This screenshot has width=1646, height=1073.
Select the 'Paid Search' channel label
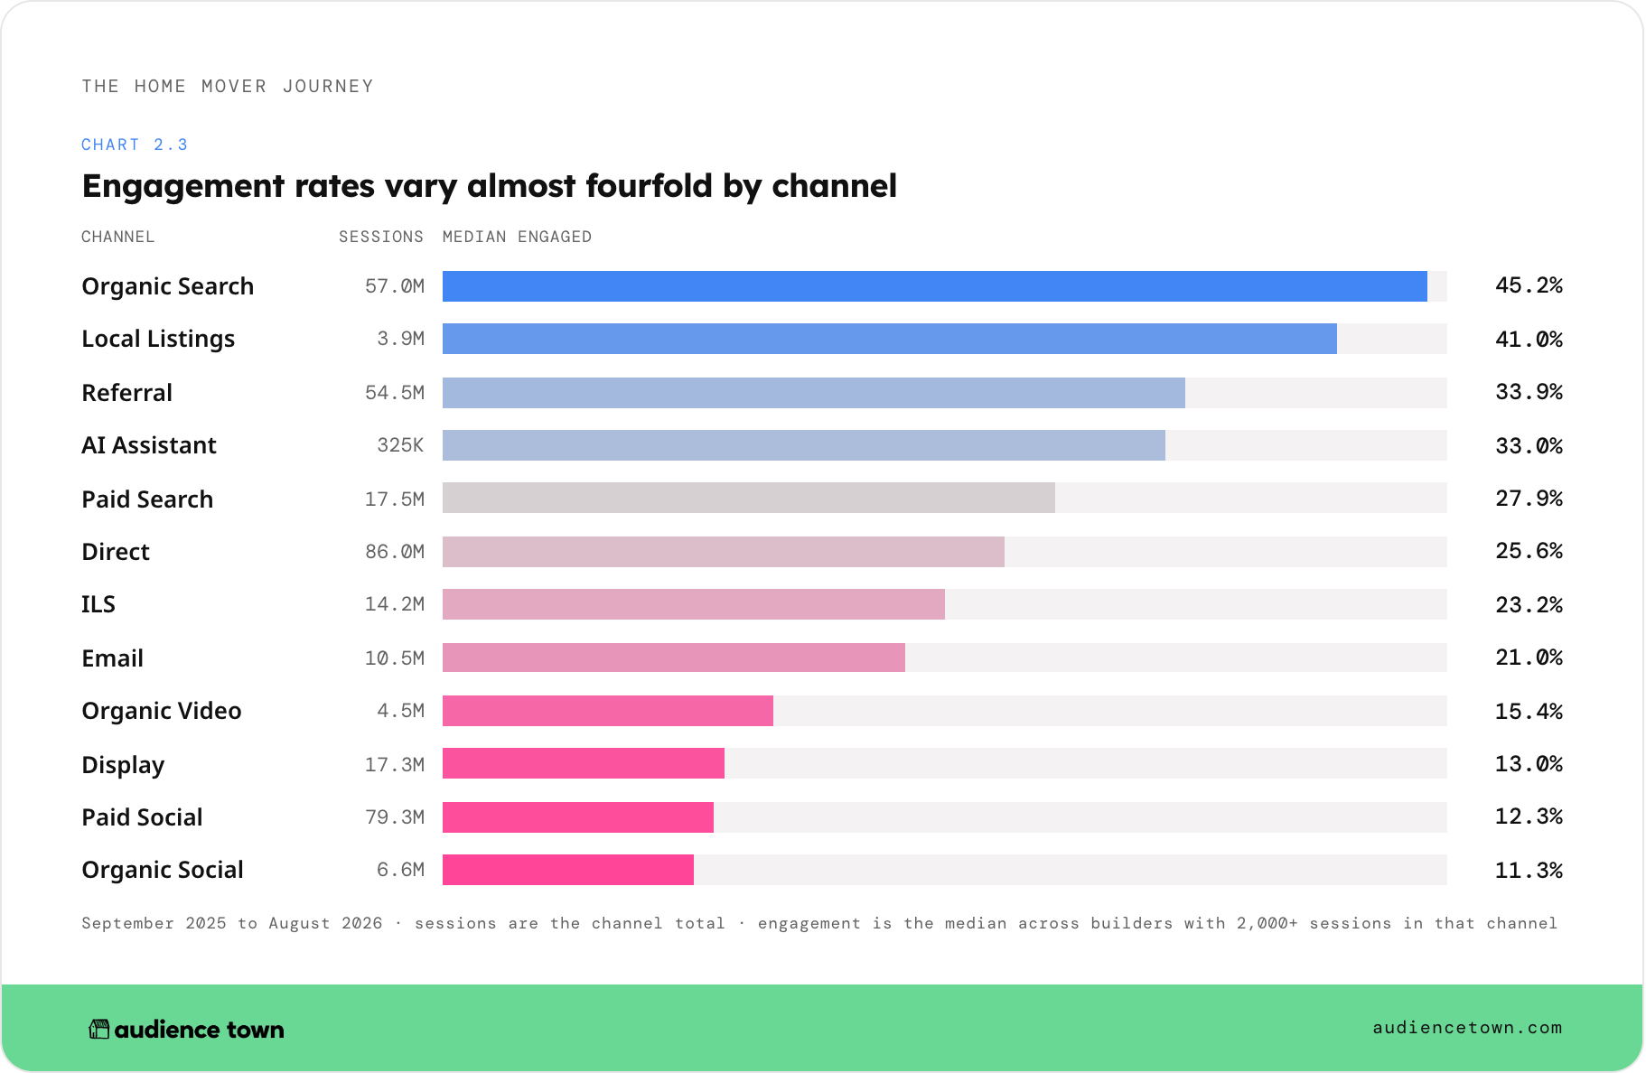[147, 499]
